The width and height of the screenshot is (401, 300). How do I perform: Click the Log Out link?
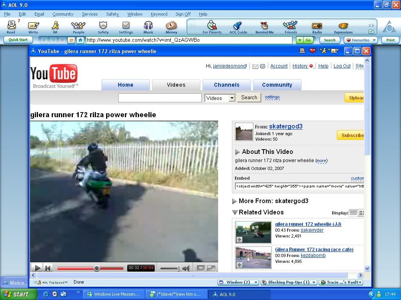pos(342,66)
